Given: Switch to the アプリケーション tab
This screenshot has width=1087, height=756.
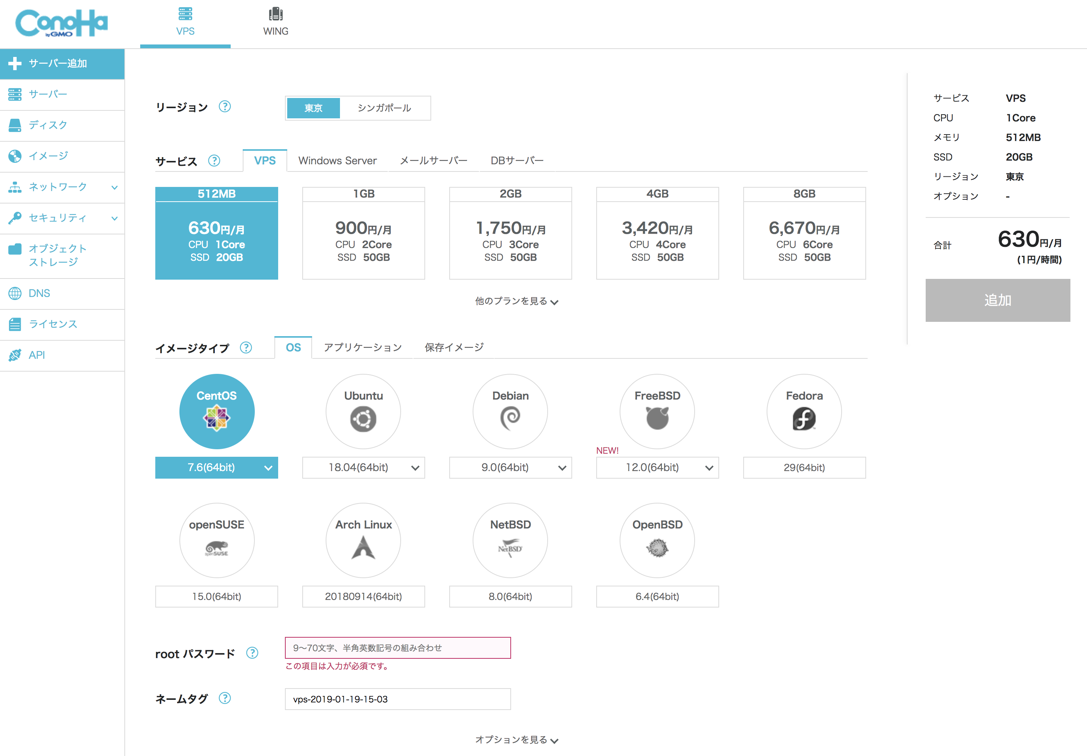Looking at the screenshot, I should click(x=363, y=347).
